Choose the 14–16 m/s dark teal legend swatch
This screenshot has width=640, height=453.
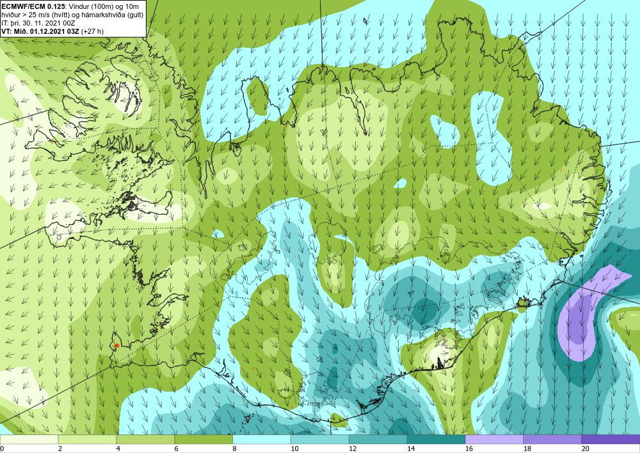436,439
